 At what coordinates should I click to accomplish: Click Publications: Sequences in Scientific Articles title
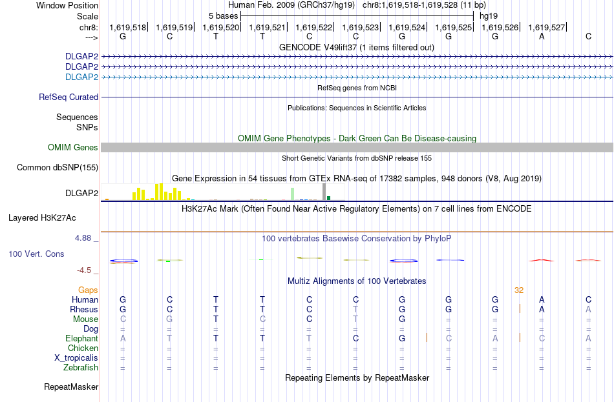pyautogui.click(x=357, y=108)
